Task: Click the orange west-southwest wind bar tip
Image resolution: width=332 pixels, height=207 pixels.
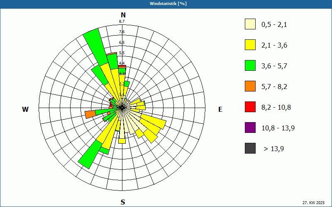Action: coord(90,114)
